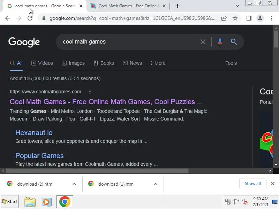Open Windows Explorer from the taskbar

click(x=30, y=202)
